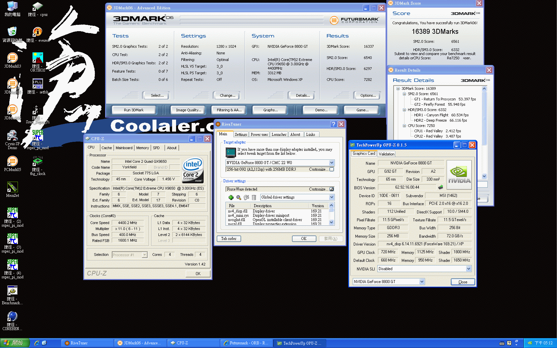Screen dimensions: 557x348
Task: Switch to the Memory tab in CPU-Z
Action: click(143, 148)
